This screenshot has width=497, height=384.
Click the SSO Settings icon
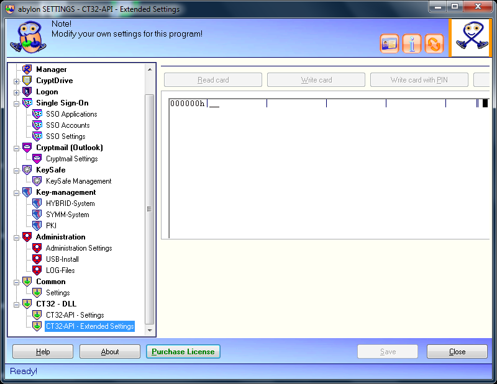tap(37, 136)
